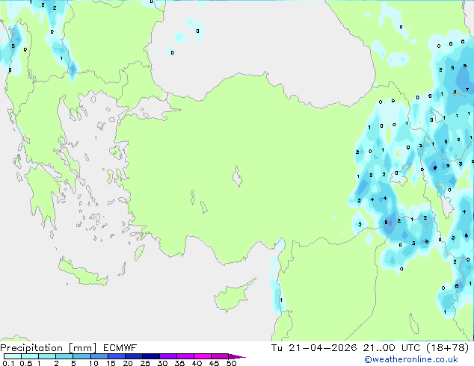Viewport: 474px width, 366px height.
Task: Click the legend swatch between 0.5 and 1
Action: (30, 356)
